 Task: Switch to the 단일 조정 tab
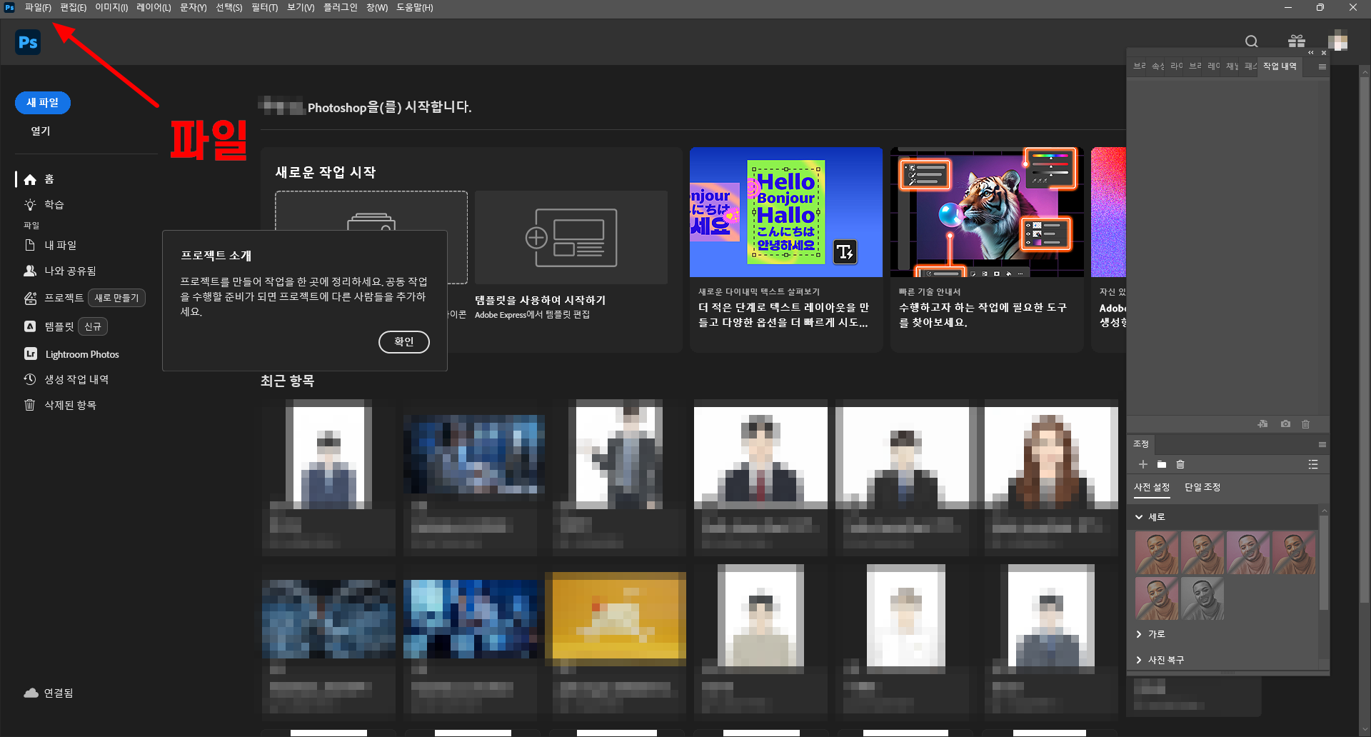(1202, 487)
